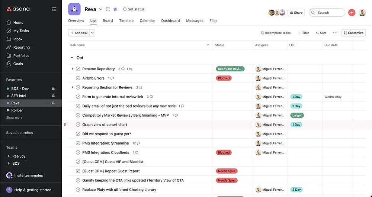Open comments on Rename Repository task

121,69
